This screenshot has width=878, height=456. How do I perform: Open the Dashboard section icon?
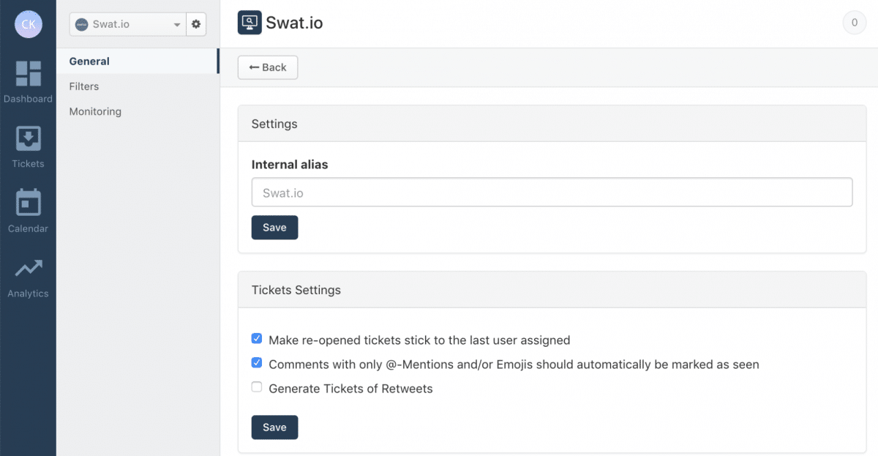[28, 73]
